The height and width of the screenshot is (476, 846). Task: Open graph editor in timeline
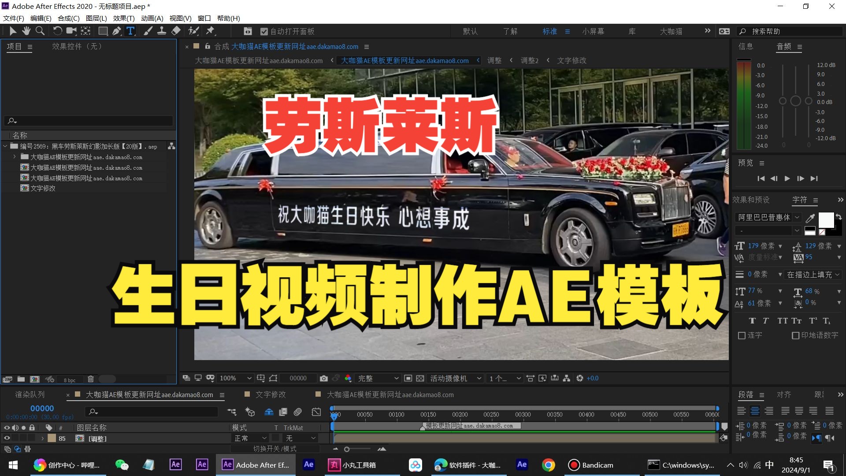(316, 412)
